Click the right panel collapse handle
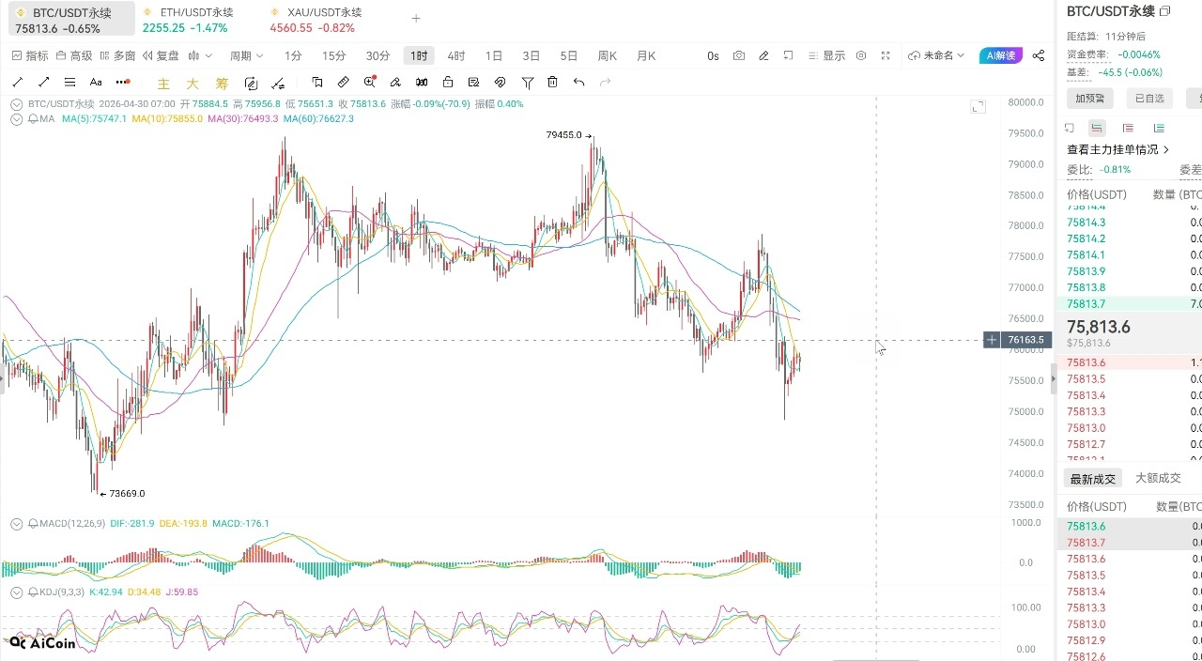The height and width of the screenshot is (661, 1202). [1053, 378]
